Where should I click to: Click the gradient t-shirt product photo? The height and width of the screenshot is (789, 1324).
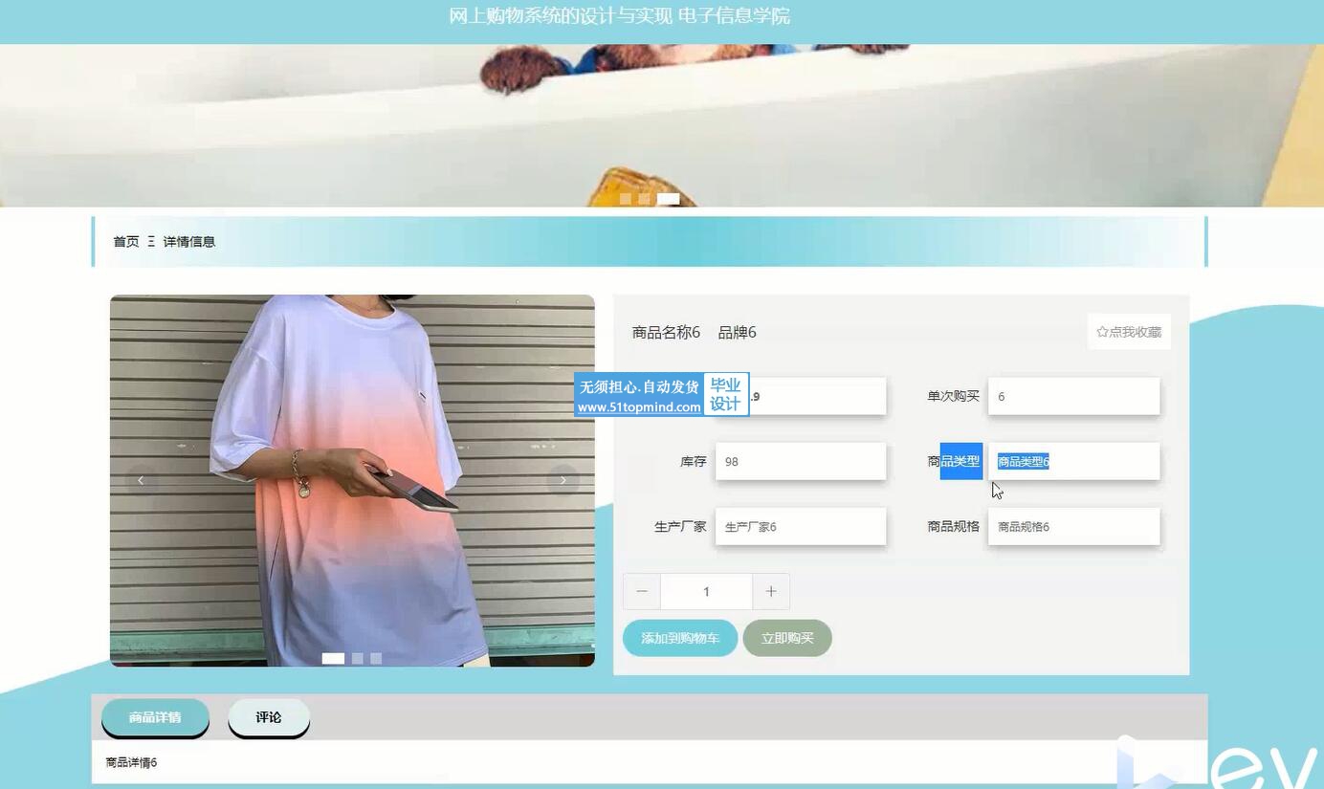[x=352, y=480]
